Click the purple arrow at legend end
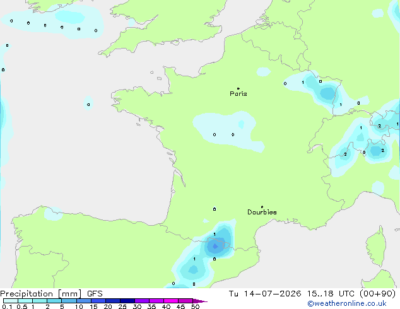Image resolution: width=400 pixels, height=309 pixels. coord(200,301)
